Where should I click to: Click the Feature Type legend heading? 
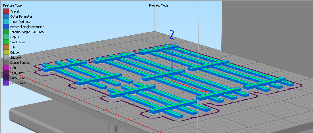[x=12, y=6]
